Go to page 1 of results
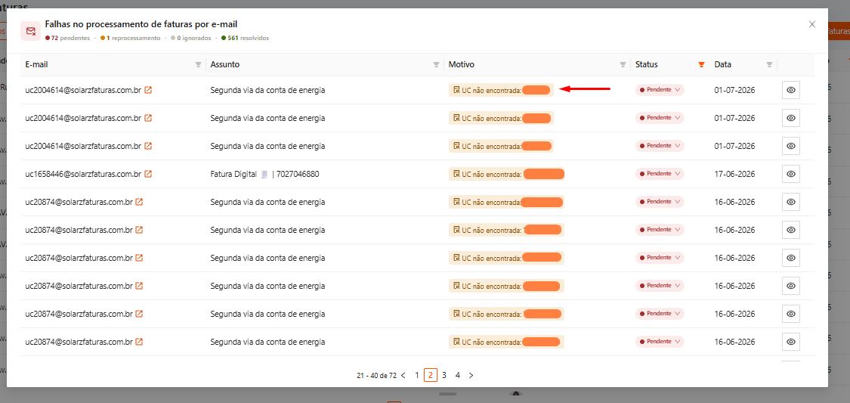 click(x=417, y=375)
